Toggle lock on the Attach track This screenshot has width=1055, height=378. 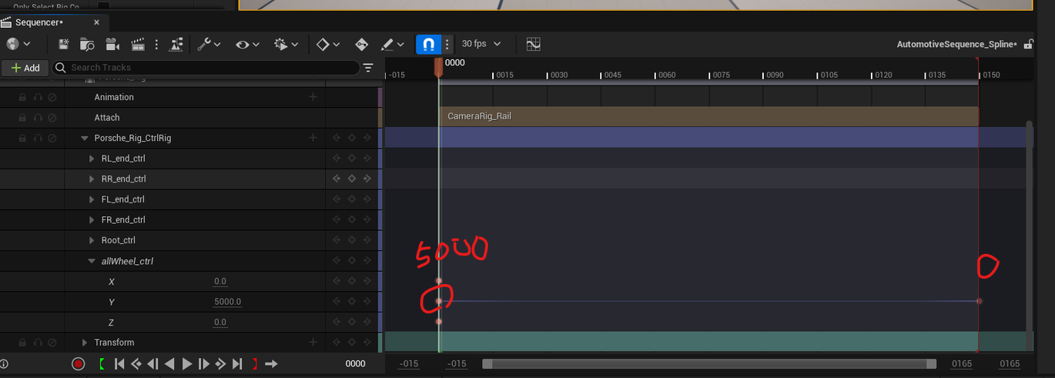pos(22,118)
